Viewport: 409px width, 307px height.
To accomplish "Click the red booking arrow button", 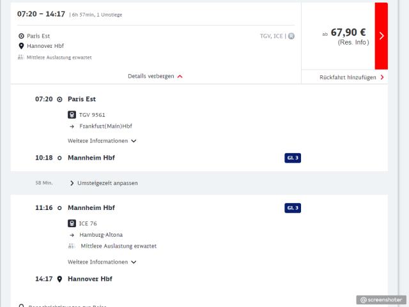I will tap(381, 36).
